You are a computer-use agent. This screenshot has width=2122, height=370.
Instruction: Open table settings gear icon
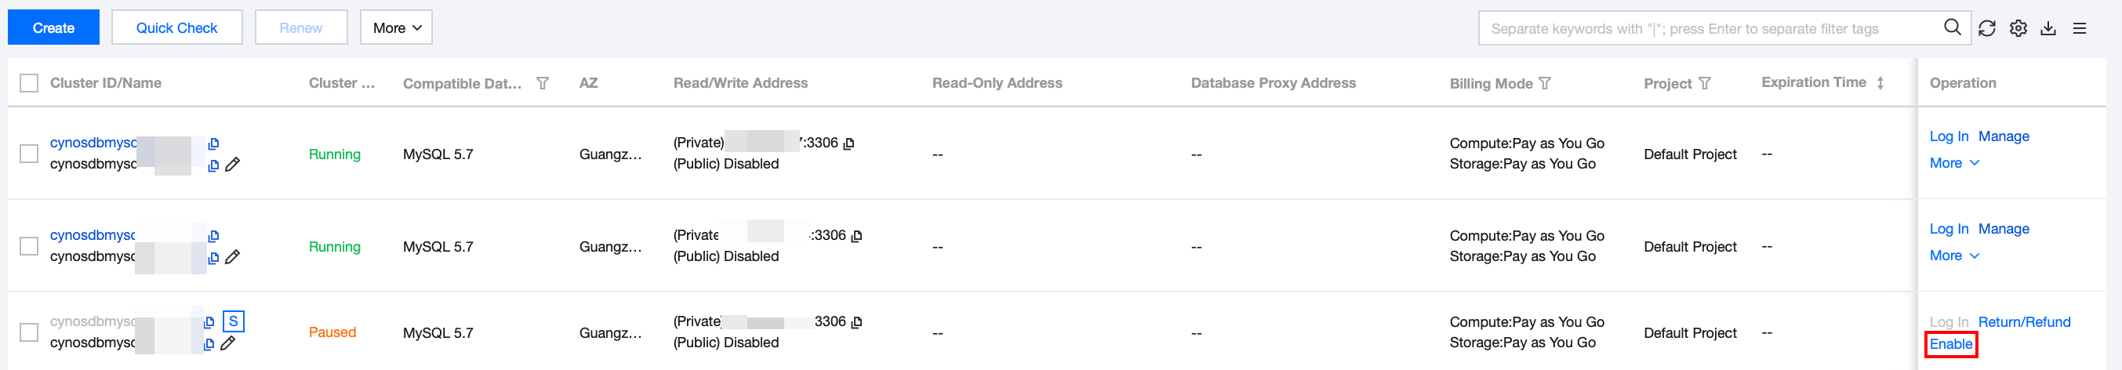[2018, 28]
